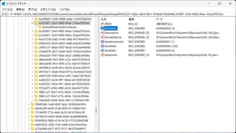The width and height of the screenshot is (236, 133).
Task: Click folder icon of be337238-0d82-4146 key
Action: click(x=36, y=39)
